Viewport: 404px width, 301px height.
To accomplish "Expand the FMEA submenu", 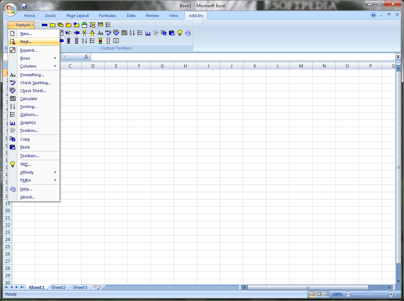I will tap(34, 181).
